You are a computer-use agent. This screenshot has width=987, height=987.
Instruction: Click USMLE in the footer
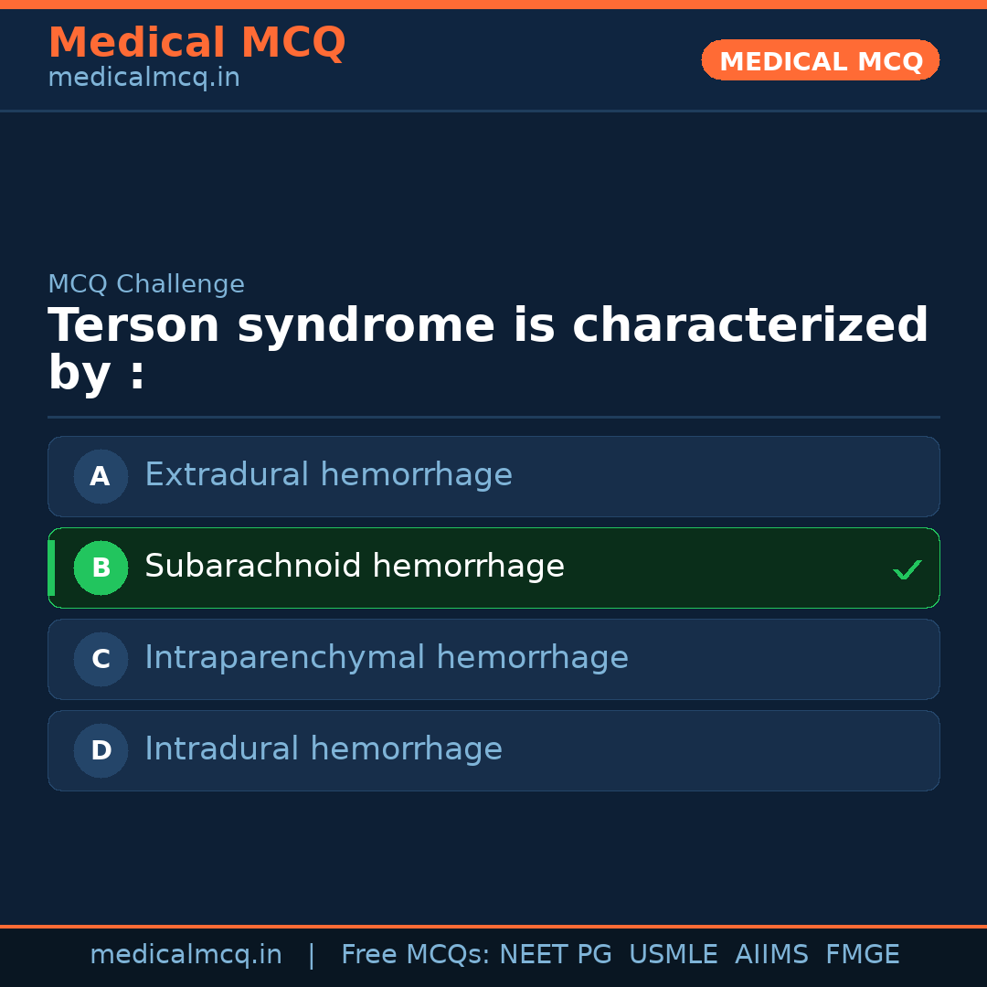coord(673,955)
